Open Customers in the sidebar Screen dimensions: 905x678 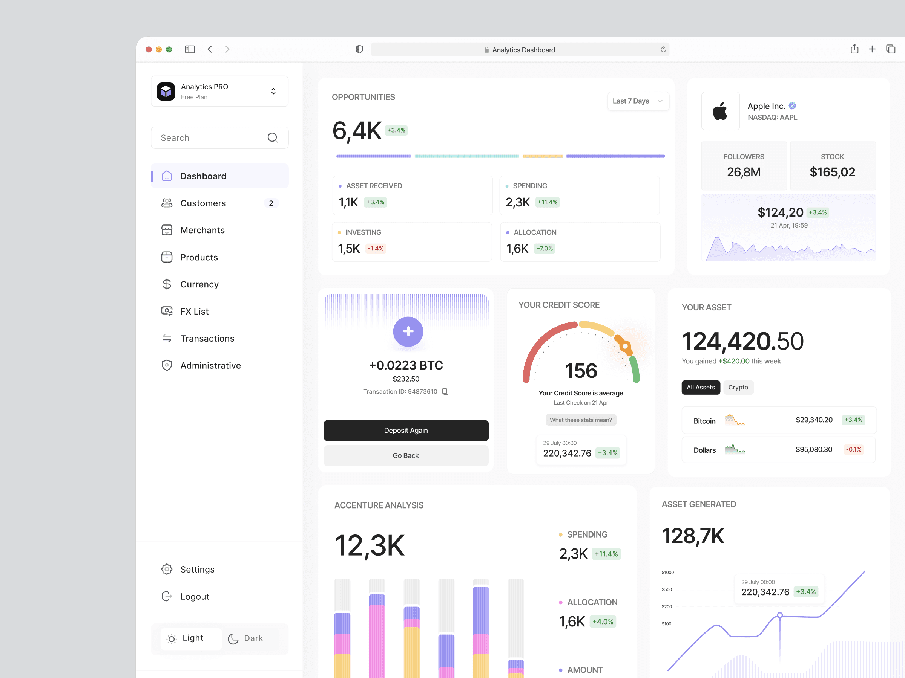(x=203, y=203)
